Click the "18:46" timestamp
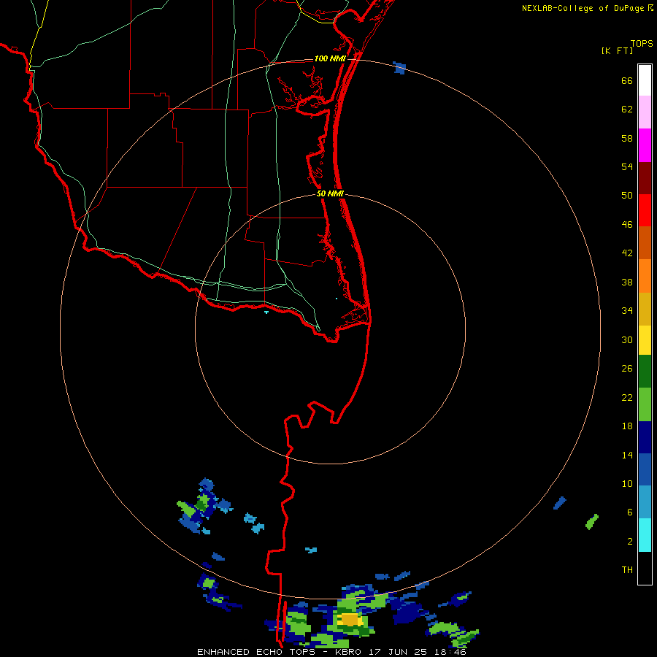The width and height of the screenshot is (657, 657). tap(450, 652)
